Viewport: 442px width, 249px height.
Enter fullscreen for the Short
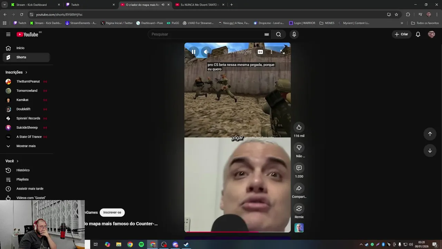(x=282, y=52)
